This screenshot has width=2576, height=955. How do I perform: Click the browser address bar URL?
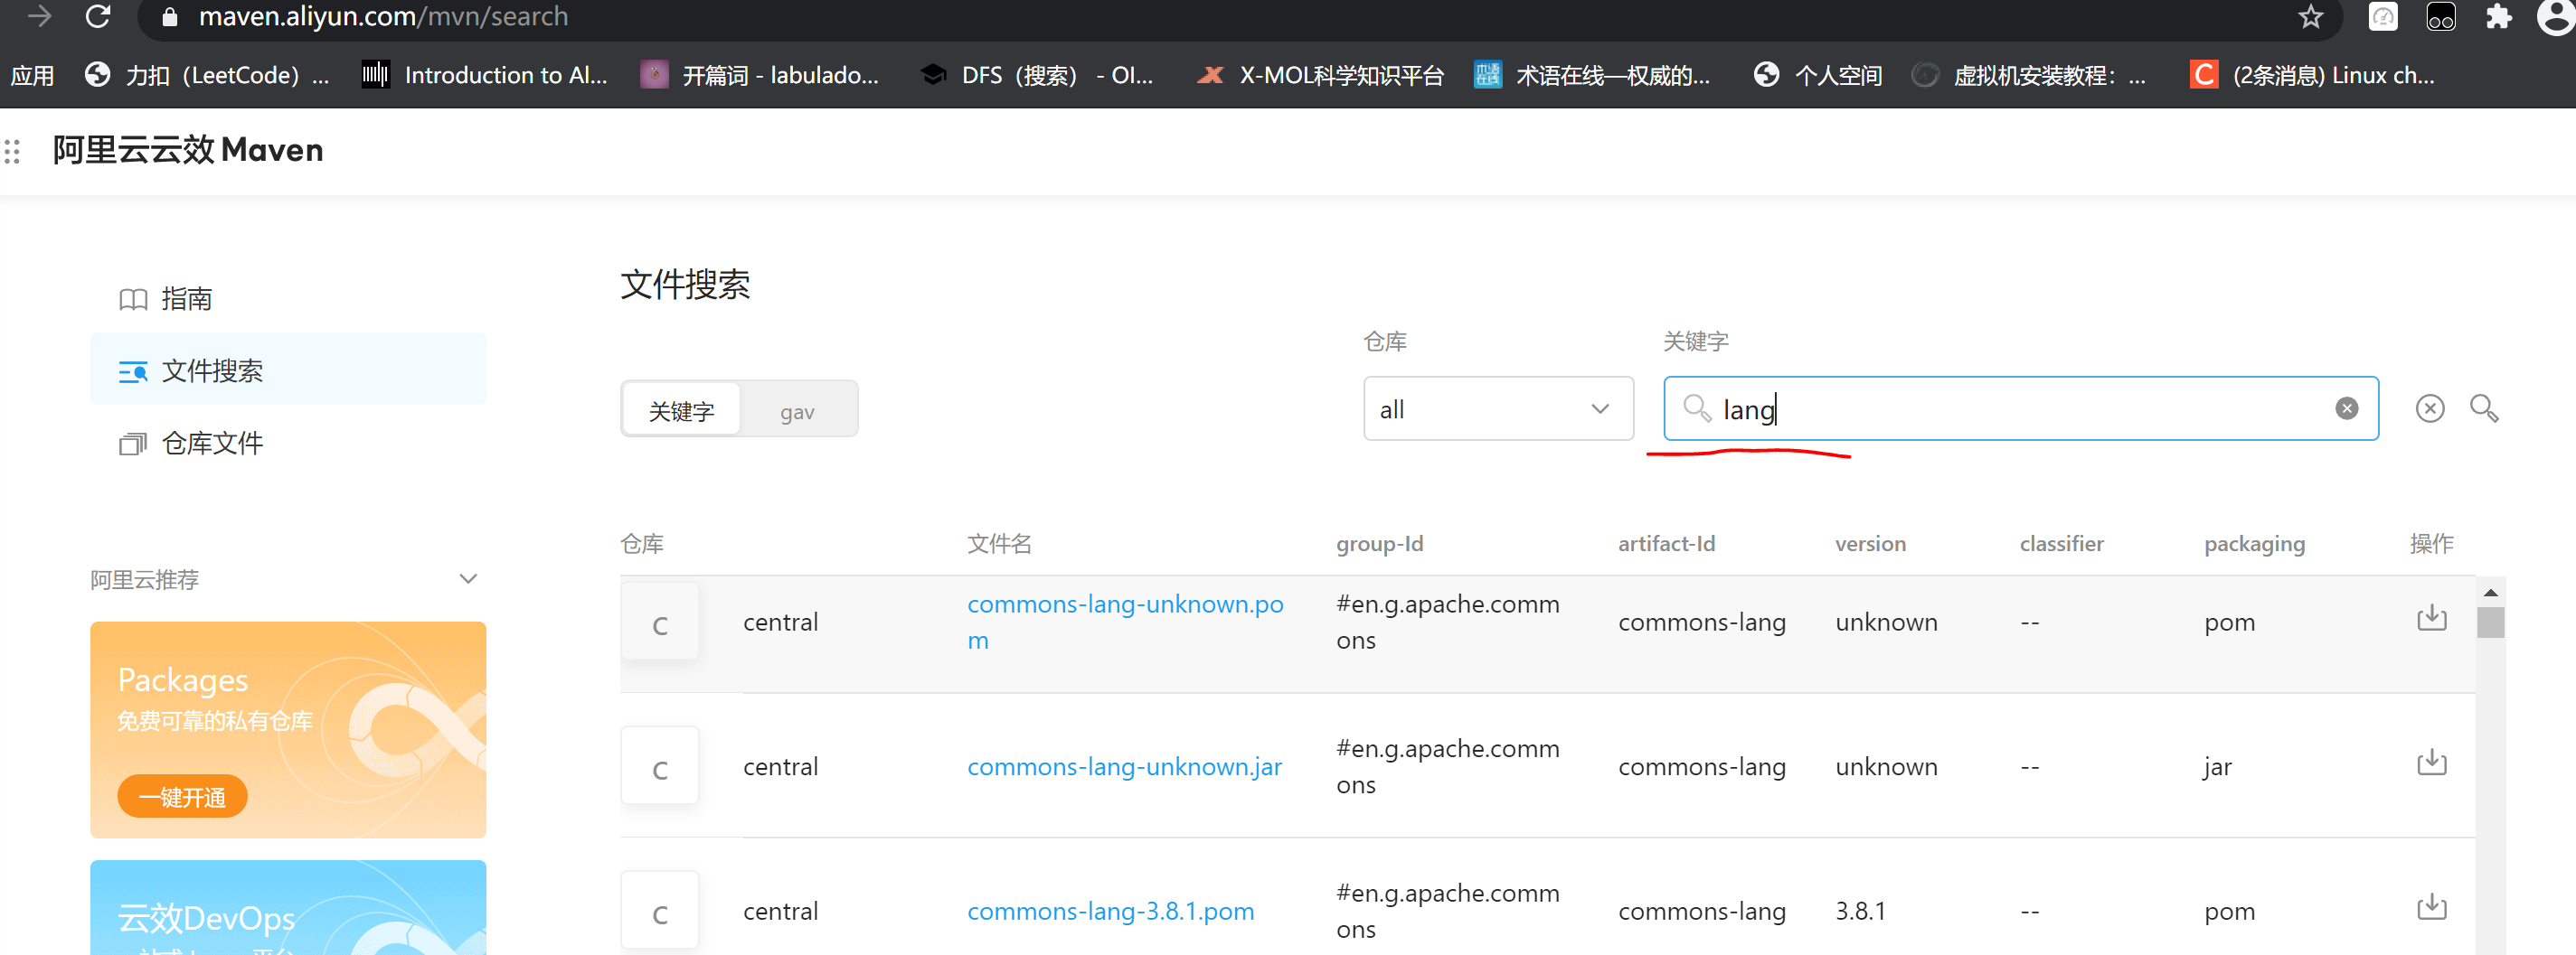pos(383,17)
